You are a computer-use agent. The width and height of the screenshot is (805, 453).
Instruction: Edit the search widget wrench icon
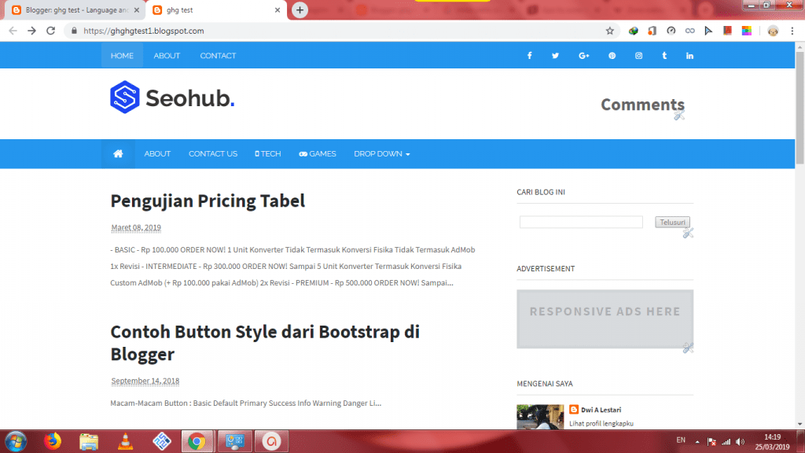pyautogui.click(x=688, y=233)
